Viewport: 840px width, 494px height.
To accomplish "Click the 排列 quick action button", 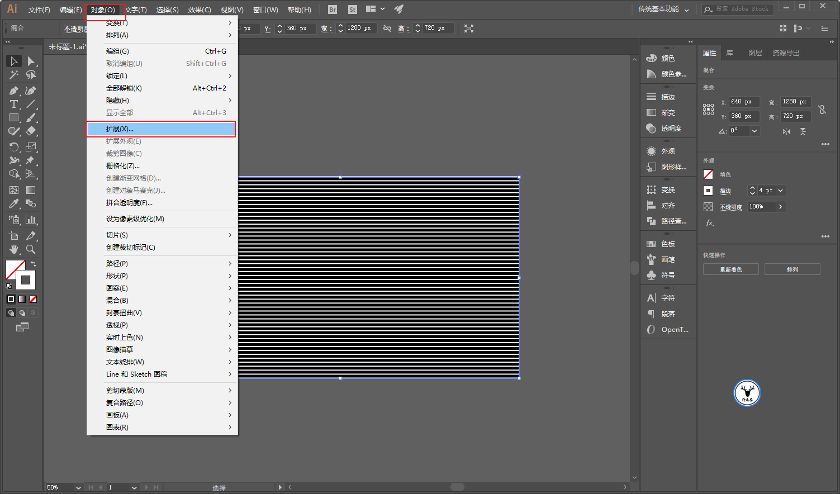I will (x=792, y=269).
